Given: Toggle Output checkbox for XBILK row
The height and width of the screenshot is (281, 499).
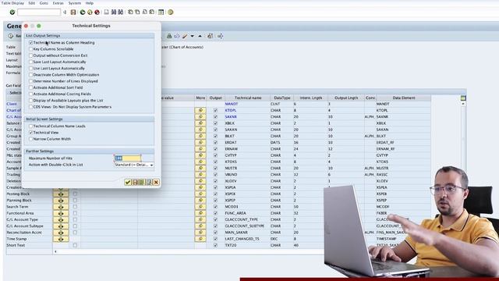Looking at the screenshot, I should (215, 123).
